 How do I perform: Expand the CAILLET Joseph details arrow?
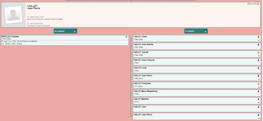click(x=259, y=56)
